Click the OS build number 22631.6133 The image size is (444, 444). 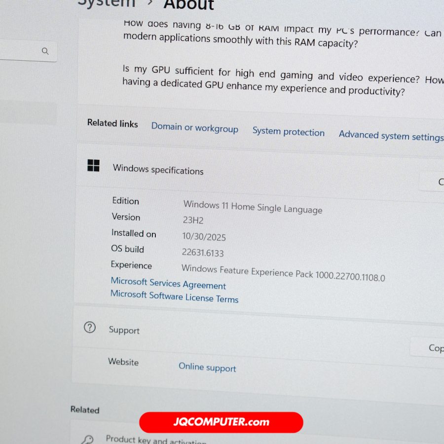click(203, 253)
